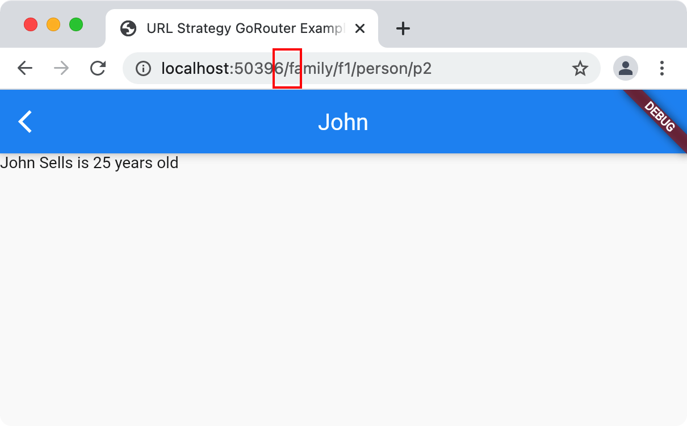Image resolution: width=687 pixels, height=426 pixels.
Task: Open a new tab with the plus button
Action: 403,28
